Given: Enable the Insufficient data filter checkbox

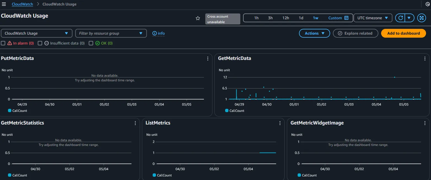Looking at the screenshot, I should click(x=40, y=43).
